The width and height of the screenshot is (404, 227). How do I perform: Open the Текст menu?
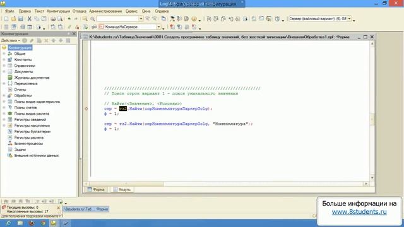[39, 11]
